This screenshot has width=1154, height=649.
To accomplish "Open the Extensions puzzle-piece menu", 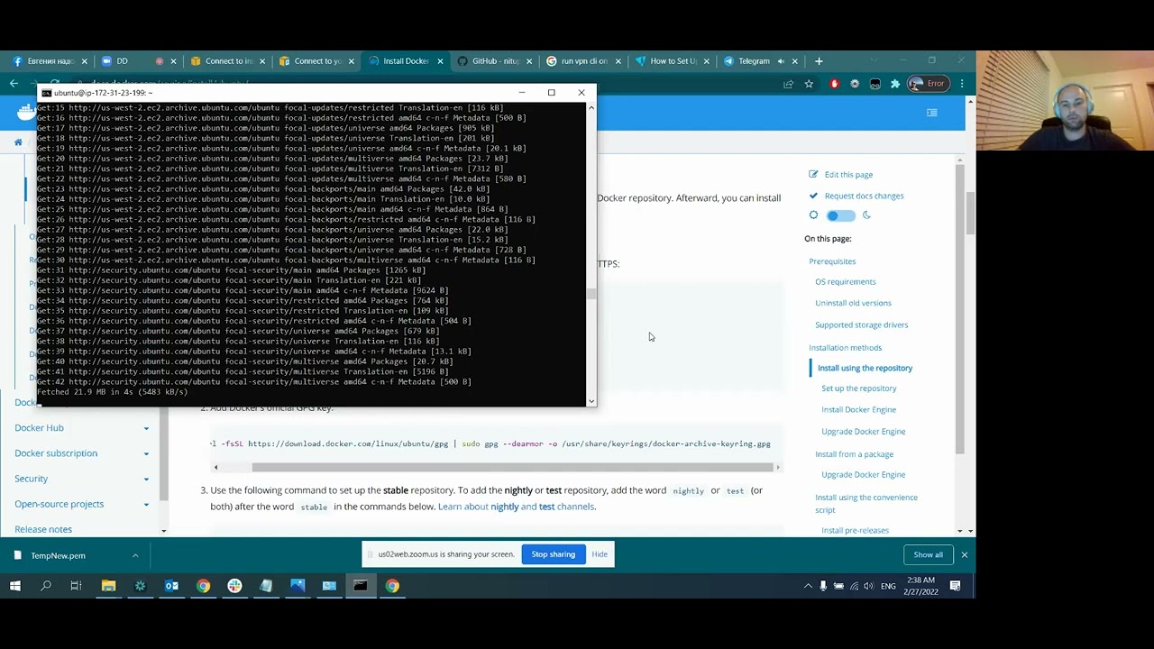I will pyautogui.click(x=894, y=84).
